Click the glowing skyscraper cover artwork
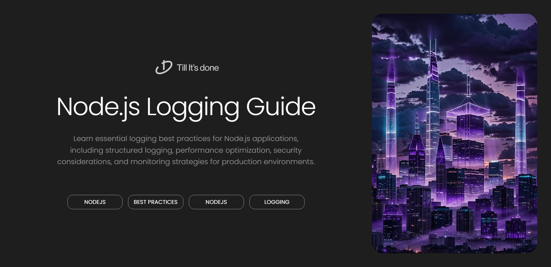 (x=454, y=133)
